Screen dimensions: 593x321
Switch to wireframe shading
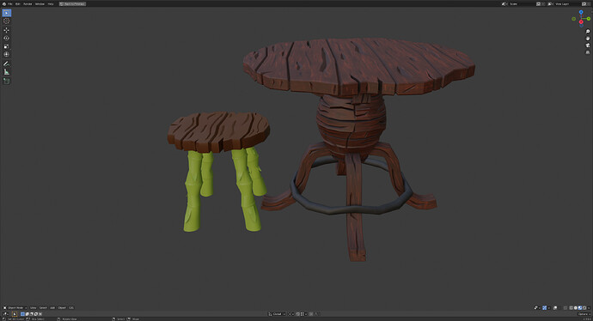(571, 308)
